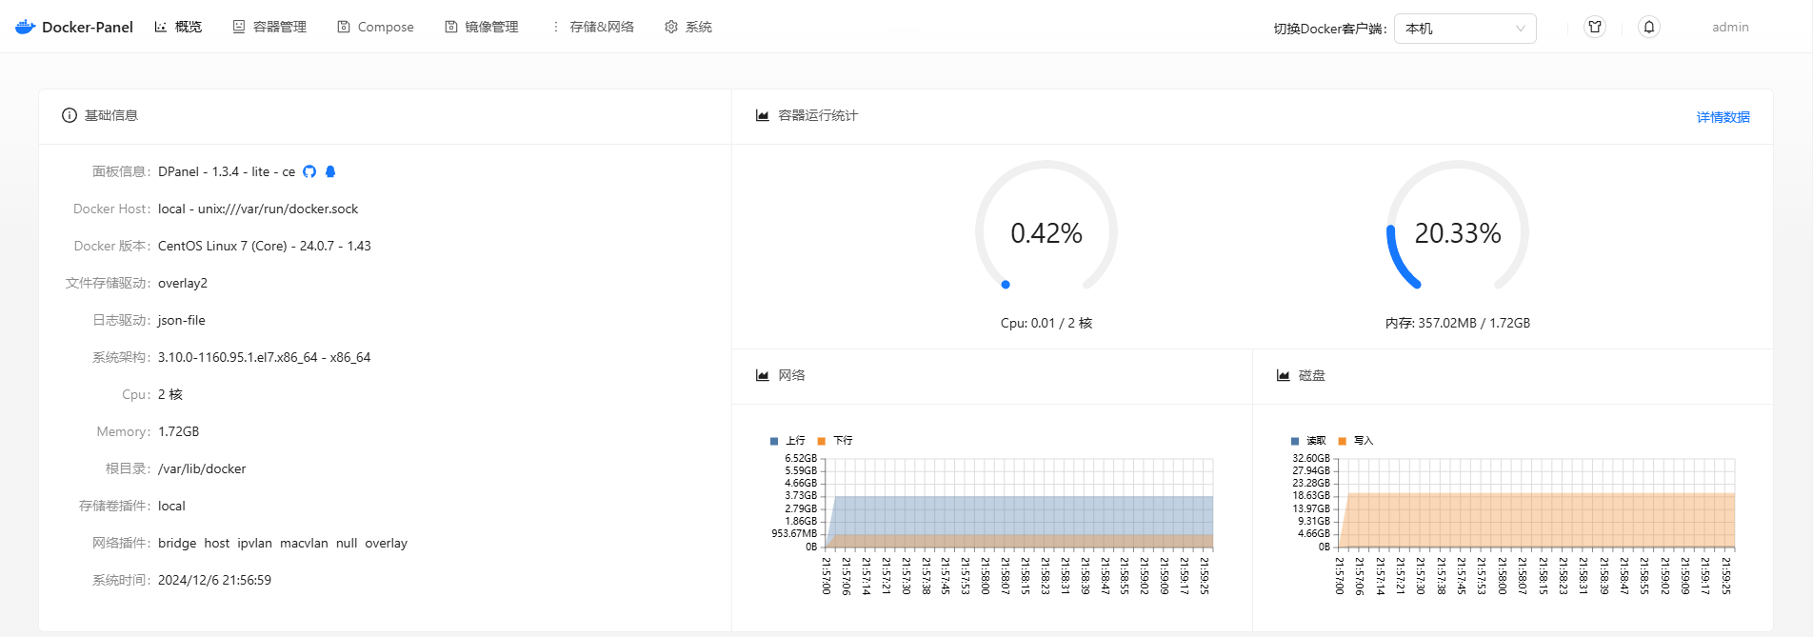This screenshot has width=1813, height=637.
Task: Expand the 系统 settings menu
Action: [688, 27]
